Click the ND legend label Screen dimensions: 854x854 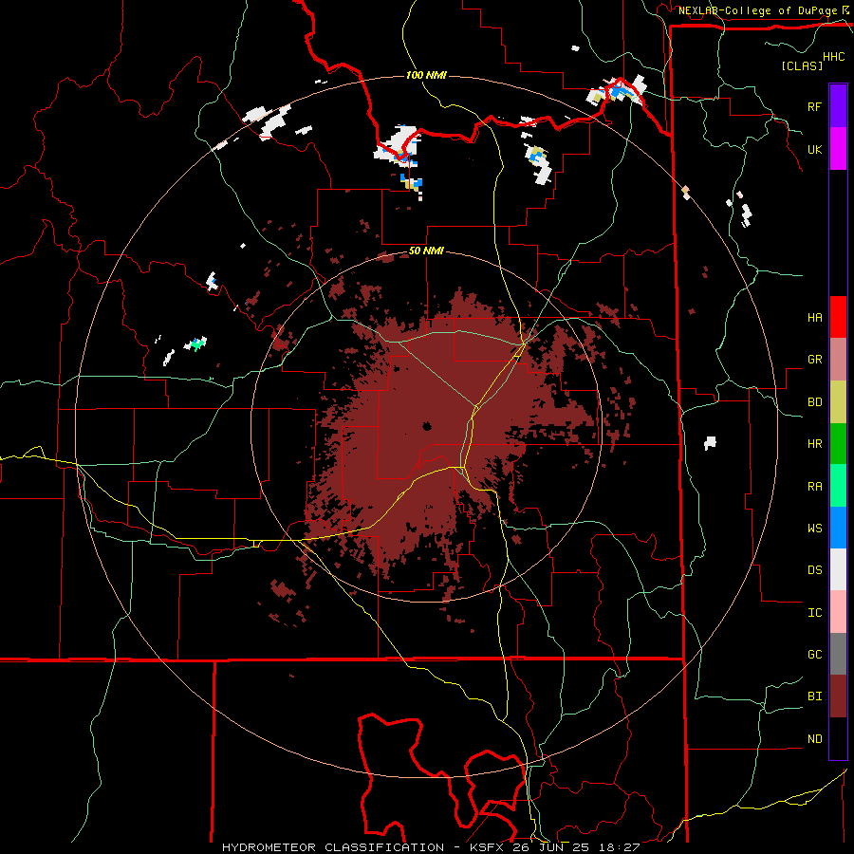pos(814,739)
